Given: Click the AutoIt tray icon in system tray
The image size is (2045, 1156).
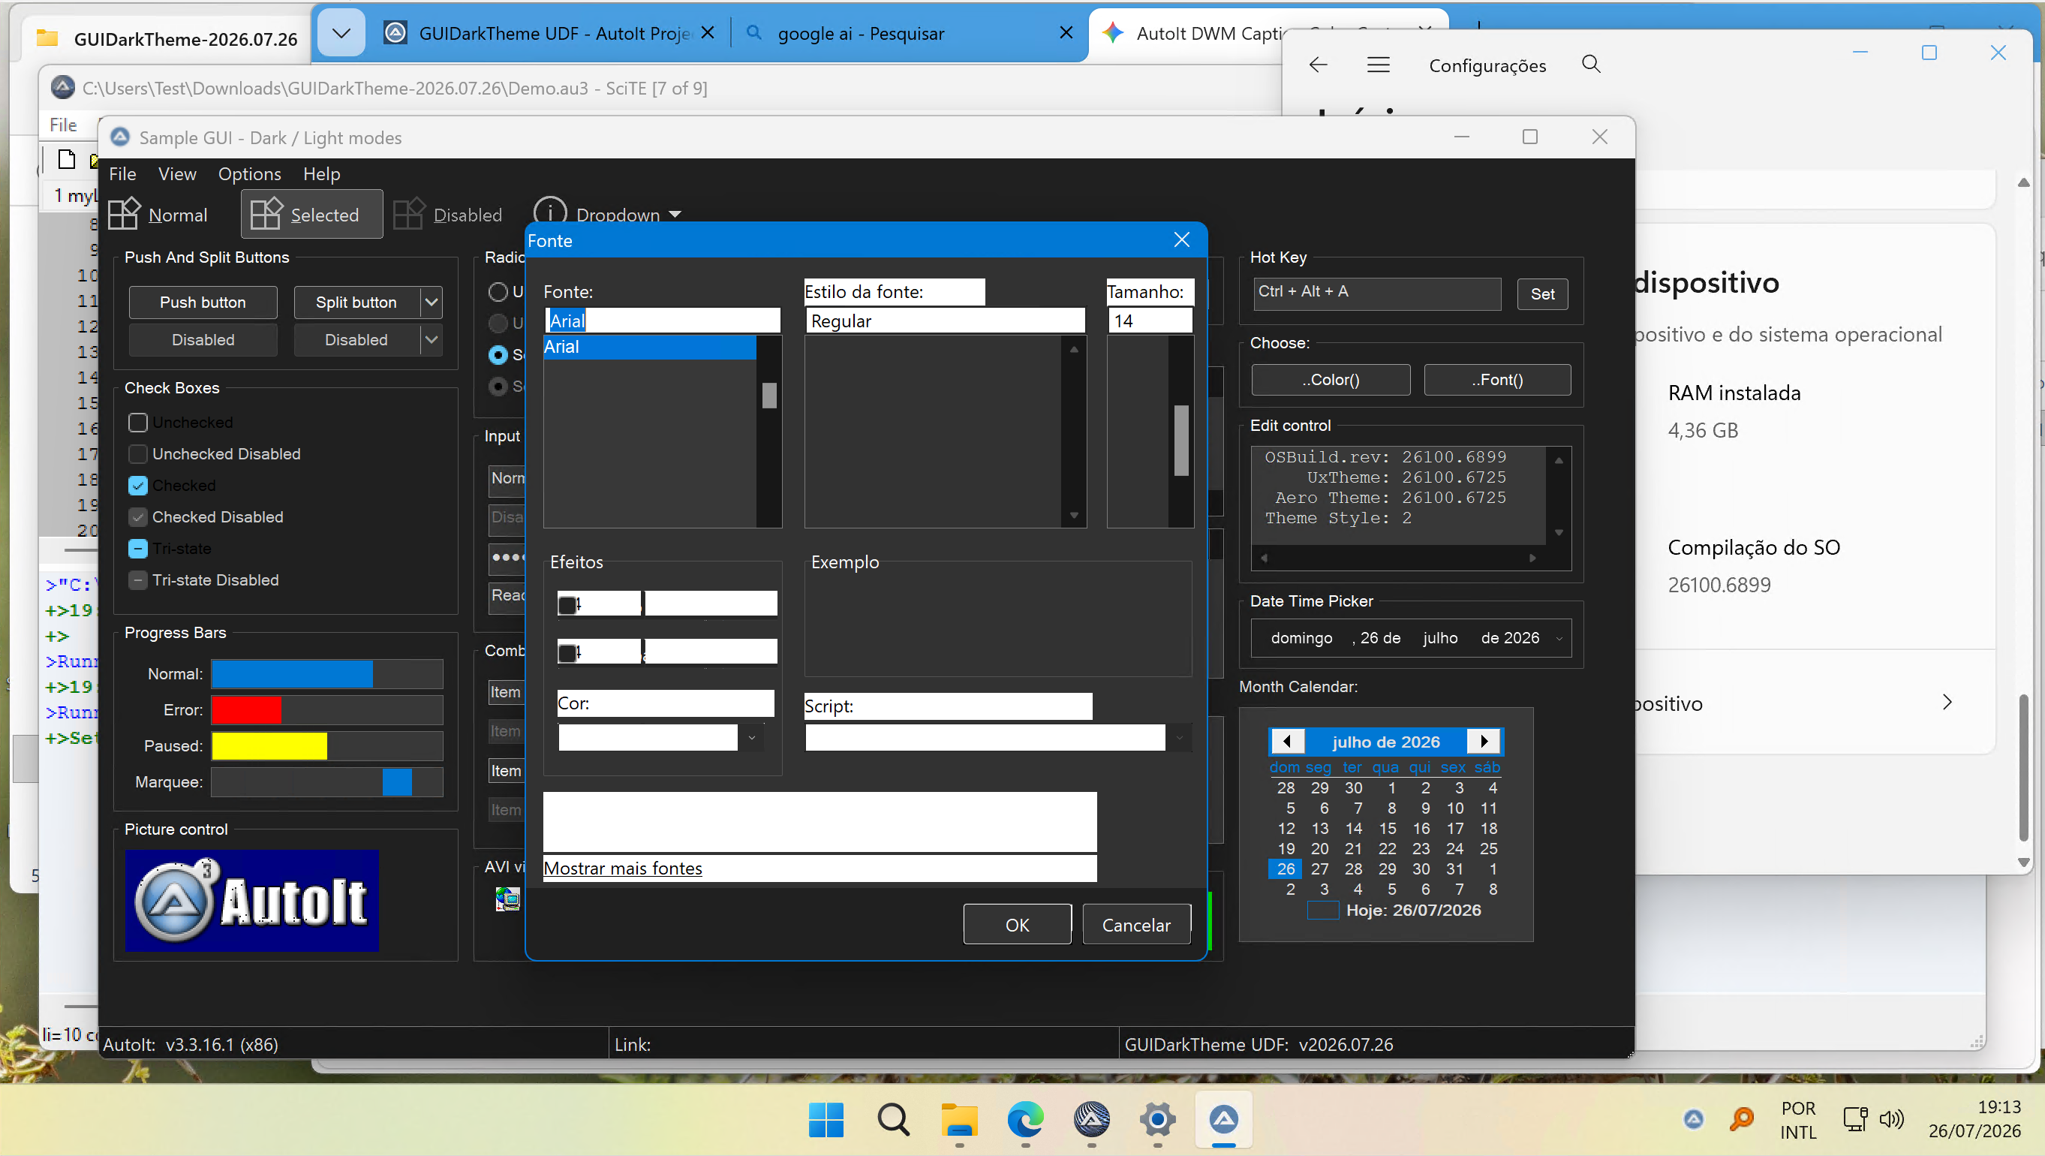Looking at the screenshot, I should [1693, 1119].
